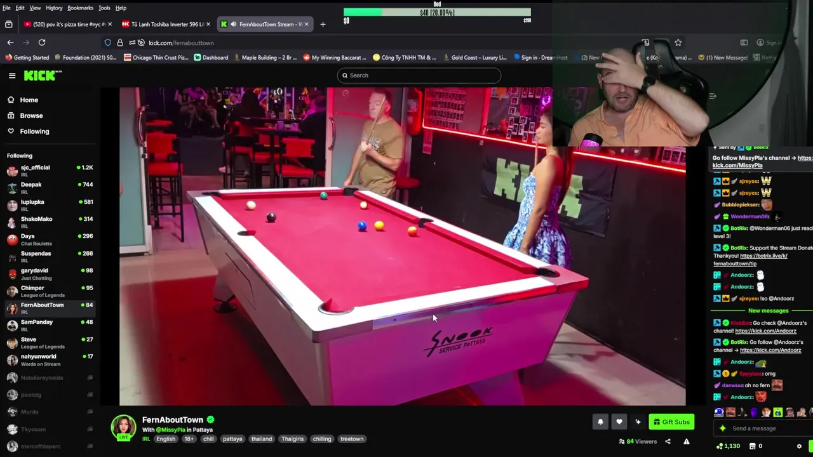Open the File menu
This screenshot has width=813, height=457.
[x=6, y=8]
